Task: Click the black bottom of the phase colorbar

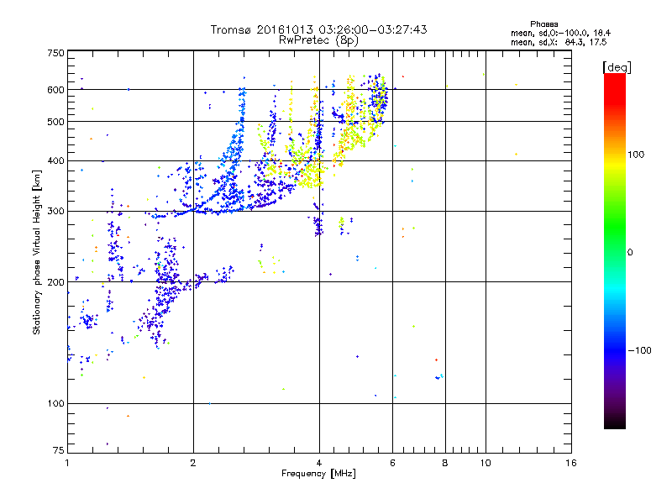Action: point(615,423)
